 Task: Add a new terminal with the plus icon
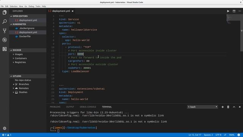click(x=222, y=107)
